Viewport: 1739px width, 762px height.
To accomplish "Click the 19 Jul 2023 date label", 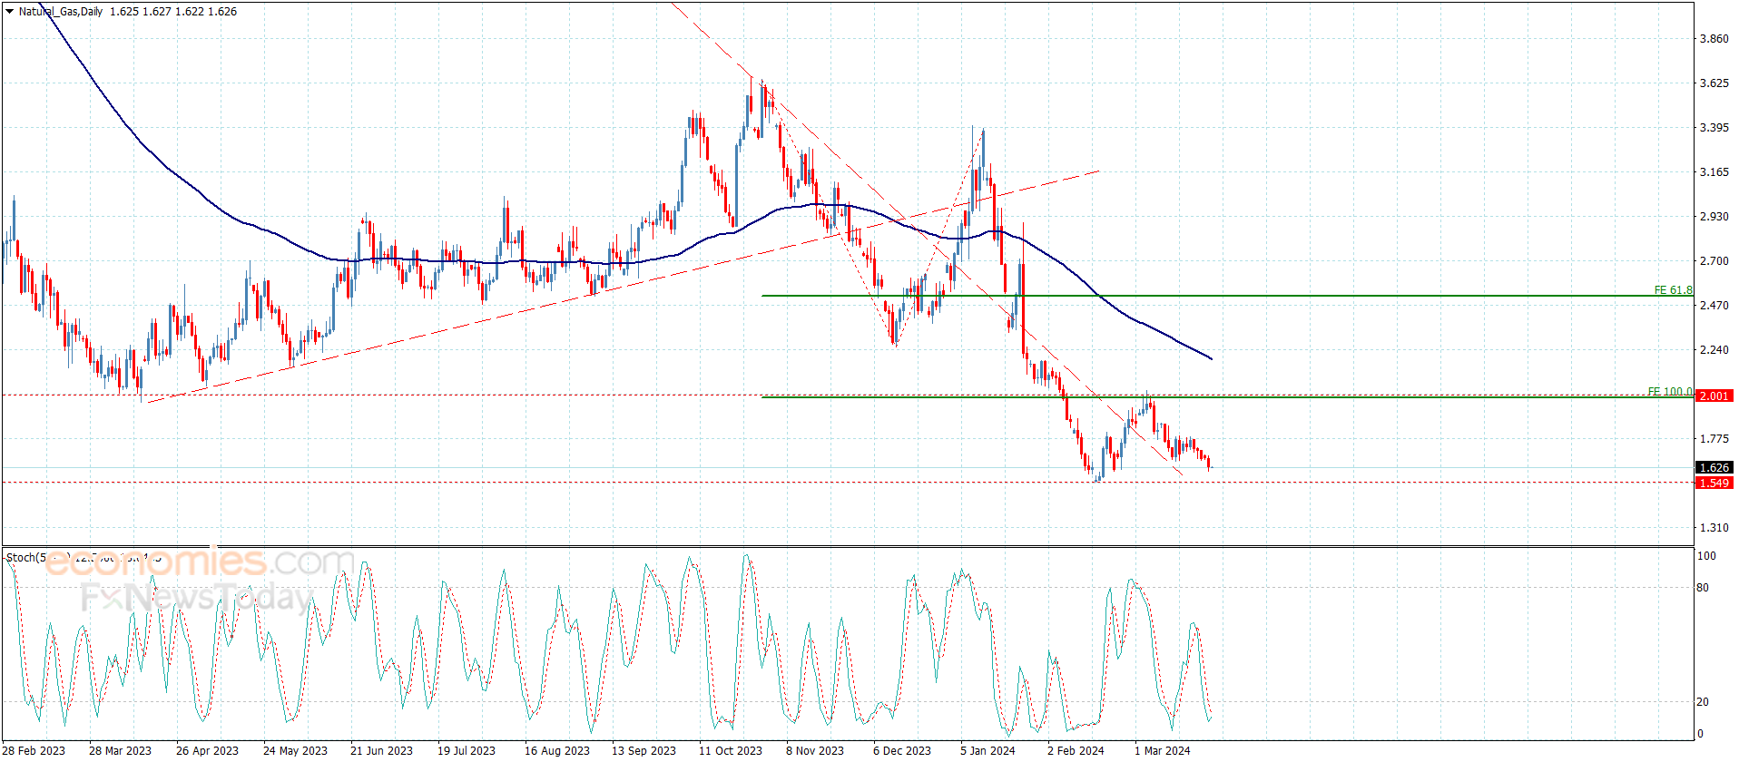I will 467,750.
